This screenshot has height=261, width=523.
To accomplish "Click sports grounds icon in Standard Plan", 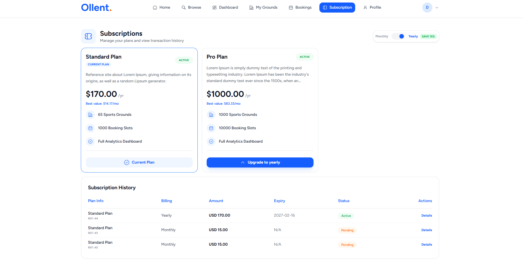I will pos(90,115).
